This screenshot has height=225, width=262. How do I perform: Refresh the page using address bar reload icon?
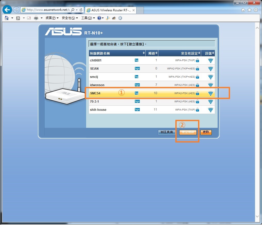(81, 10)
